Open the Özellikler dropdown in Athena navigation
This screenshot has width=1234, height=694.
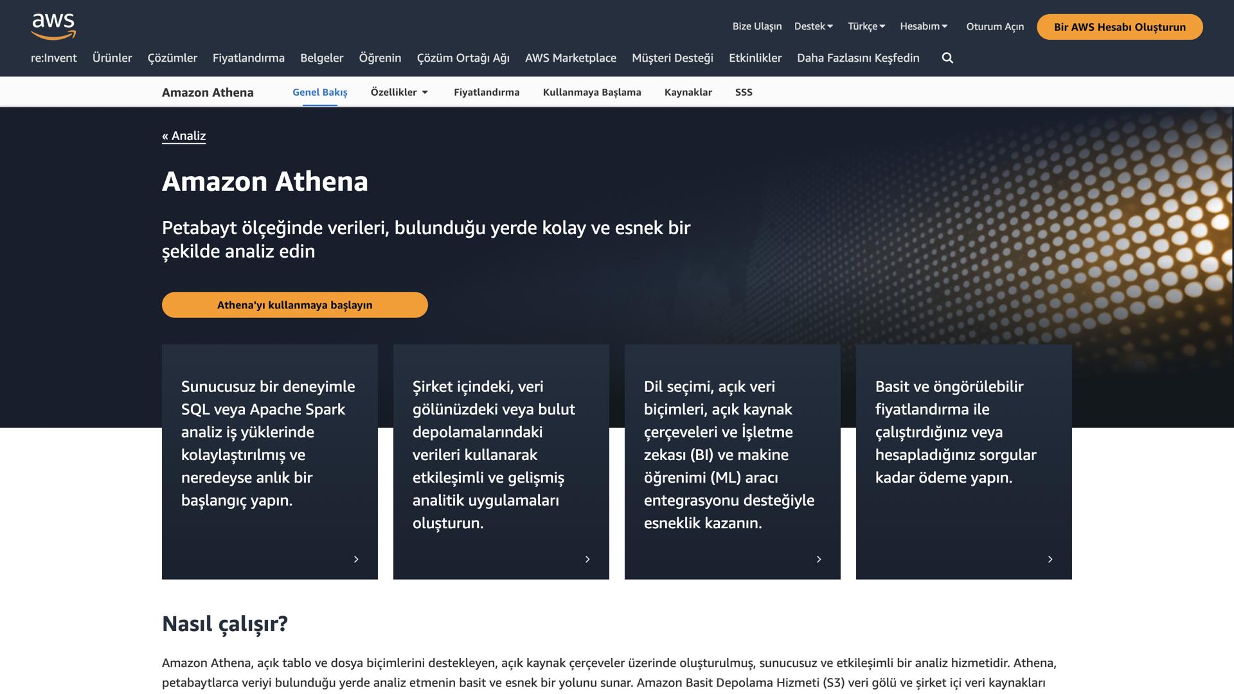coord(399,92)
